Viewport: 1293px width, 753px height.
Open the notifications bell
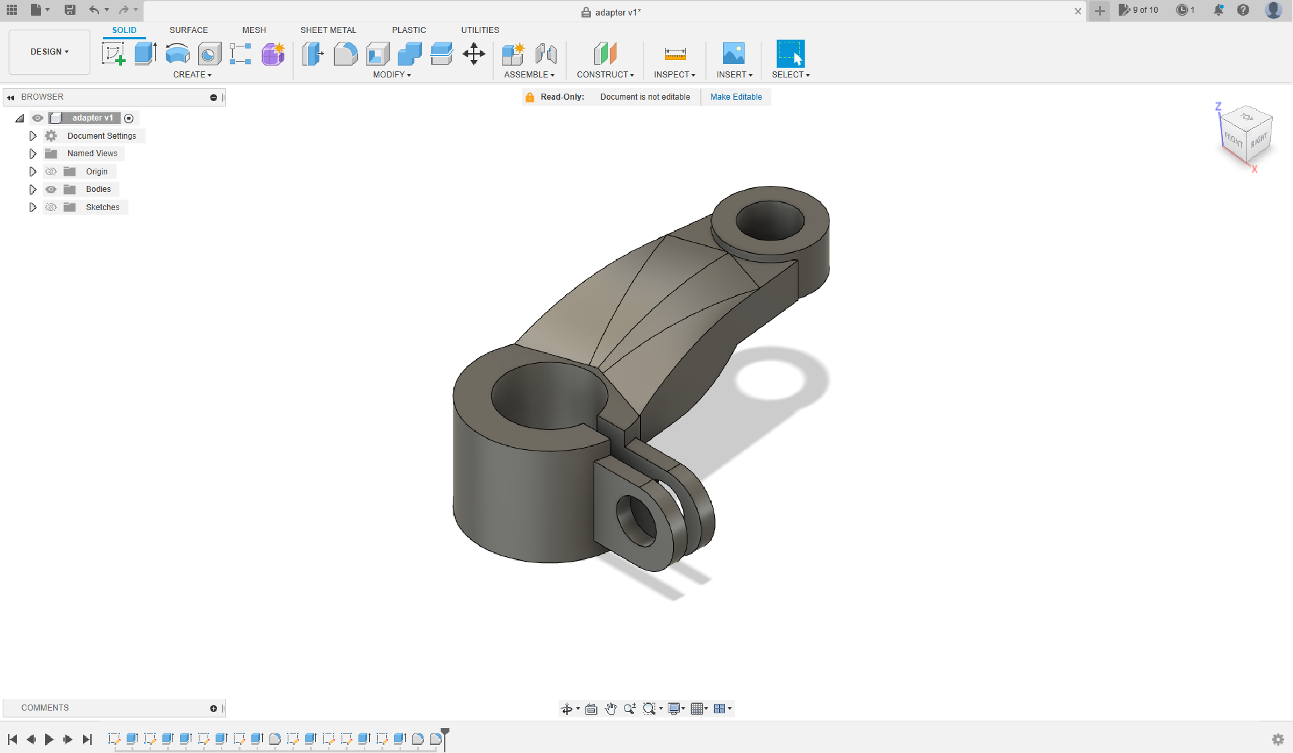click(x=1218, y=10)
